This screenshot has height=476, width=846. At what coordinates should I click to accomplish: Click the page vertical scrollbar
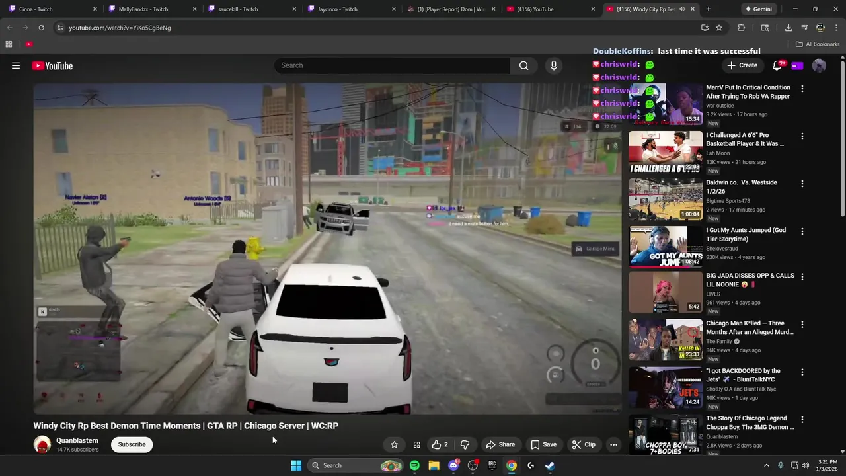click(x=842, y=139)
